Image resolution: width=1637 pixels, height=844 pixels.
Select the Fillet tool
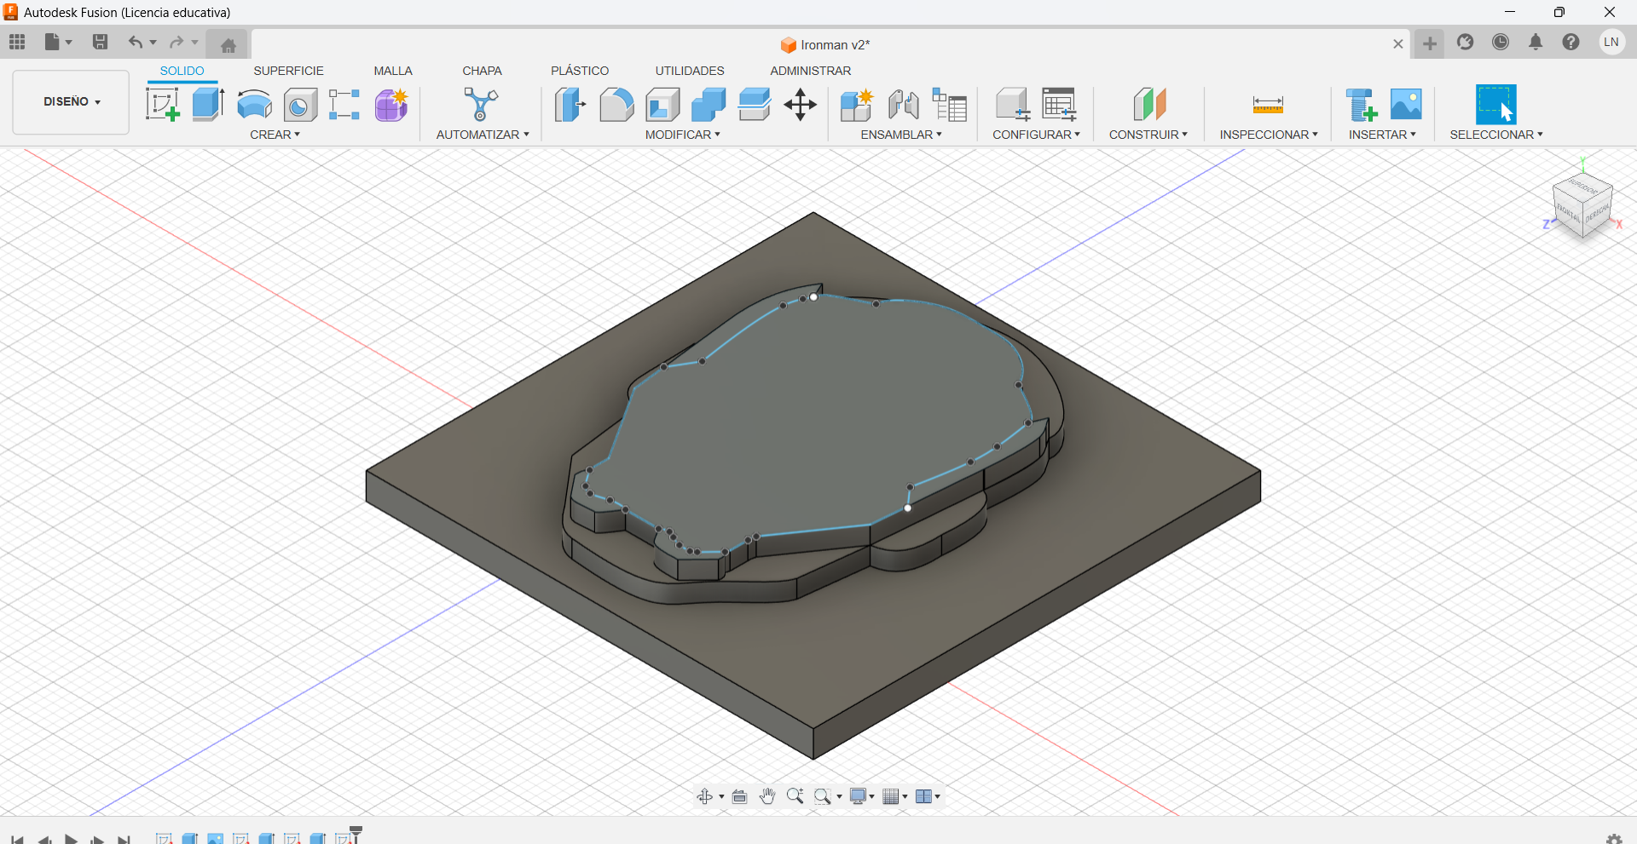click(616, 105)
